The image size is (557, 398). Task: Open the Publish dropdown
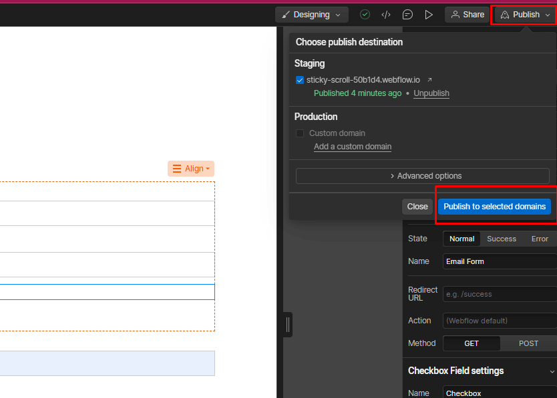(525, 15)
